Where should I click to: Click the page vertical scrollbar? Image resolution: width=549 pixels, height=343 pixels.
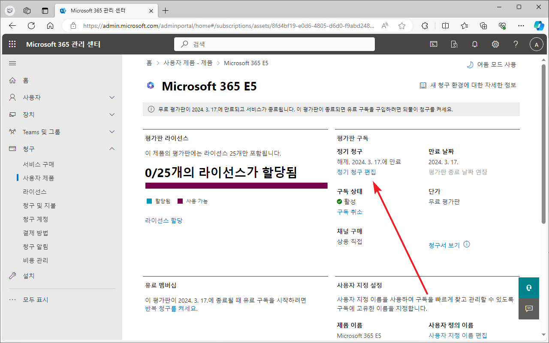(544, 144)
